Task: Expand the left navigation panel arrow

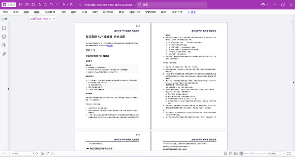Action: tap(9, 89)
